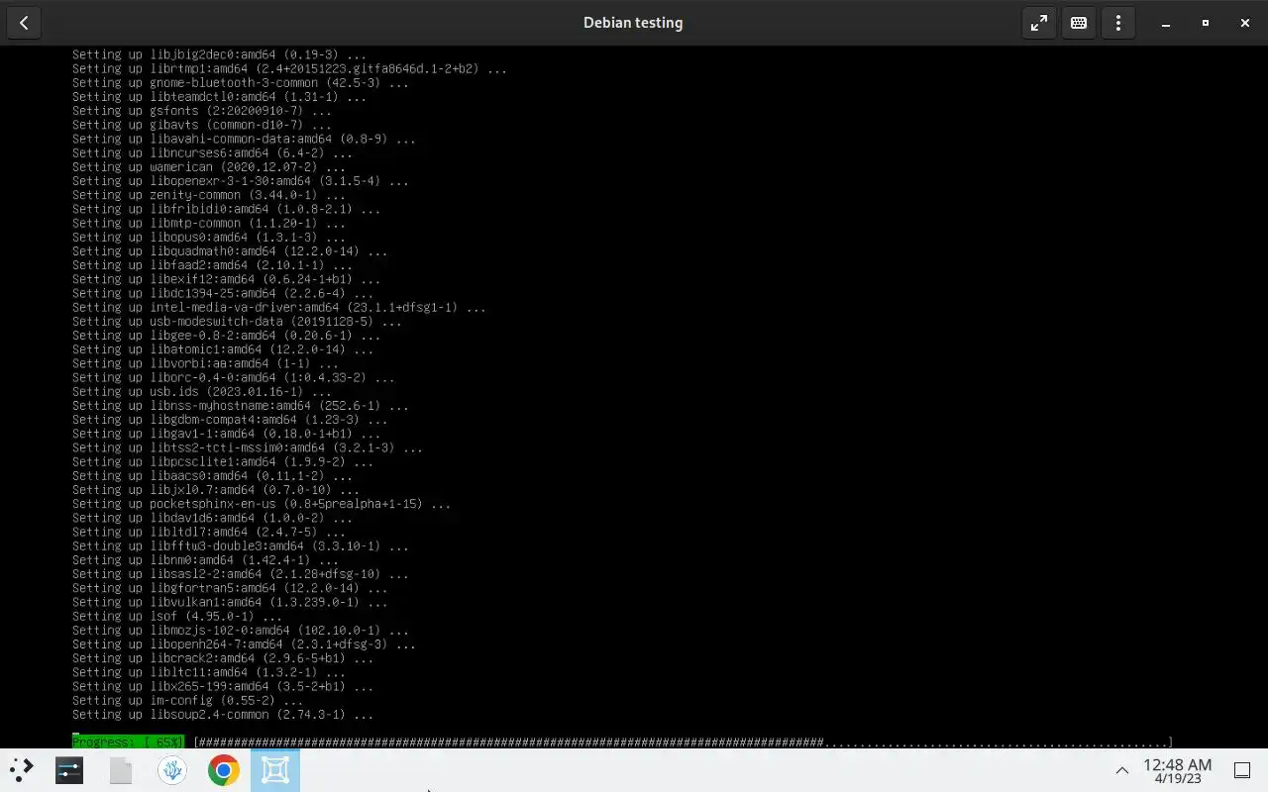The height and width of the screenshot is (792, 1268).
Task: Minimize the Debian testing window
Action: pyautogui.click(x=1166, y=23)
